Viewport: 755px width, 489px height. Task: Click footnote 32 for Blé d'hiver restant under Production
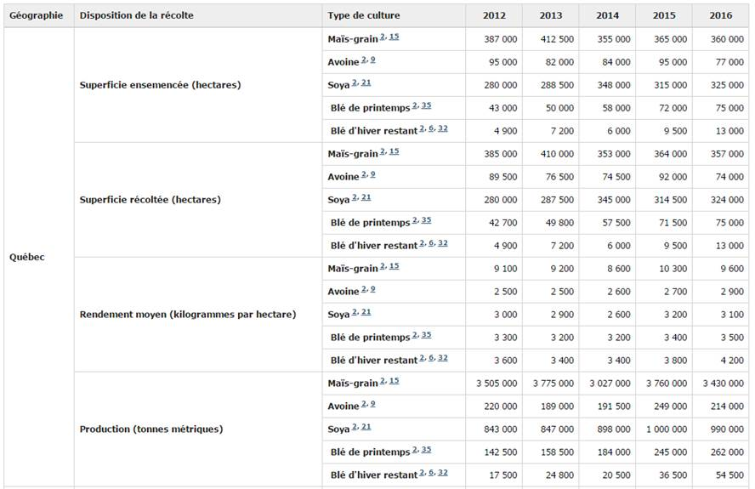coord(443,472)
